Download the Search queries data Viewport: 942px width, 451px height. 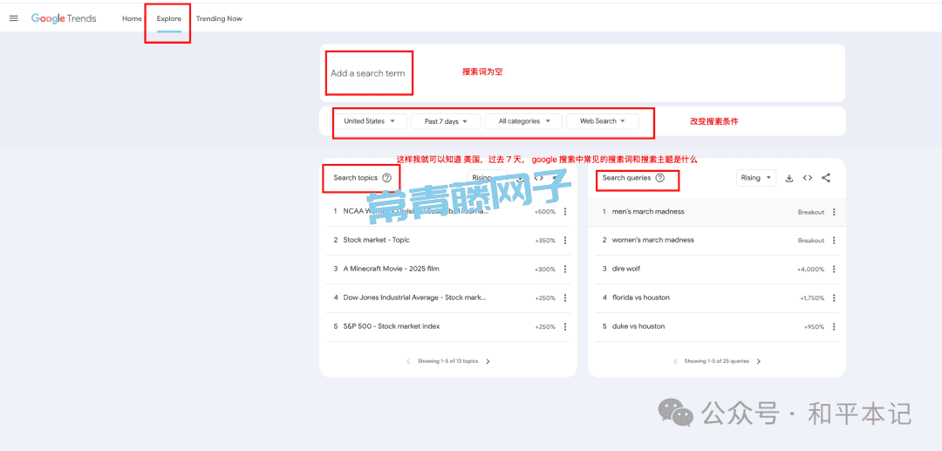[x=789, y=178]
